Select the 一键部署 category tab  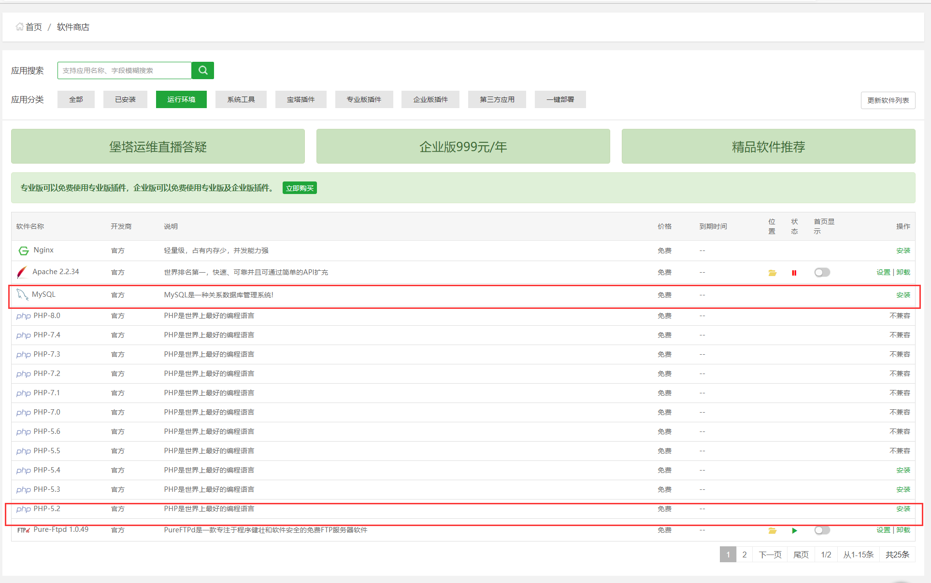pyautogui.click(x=560, y=99)
